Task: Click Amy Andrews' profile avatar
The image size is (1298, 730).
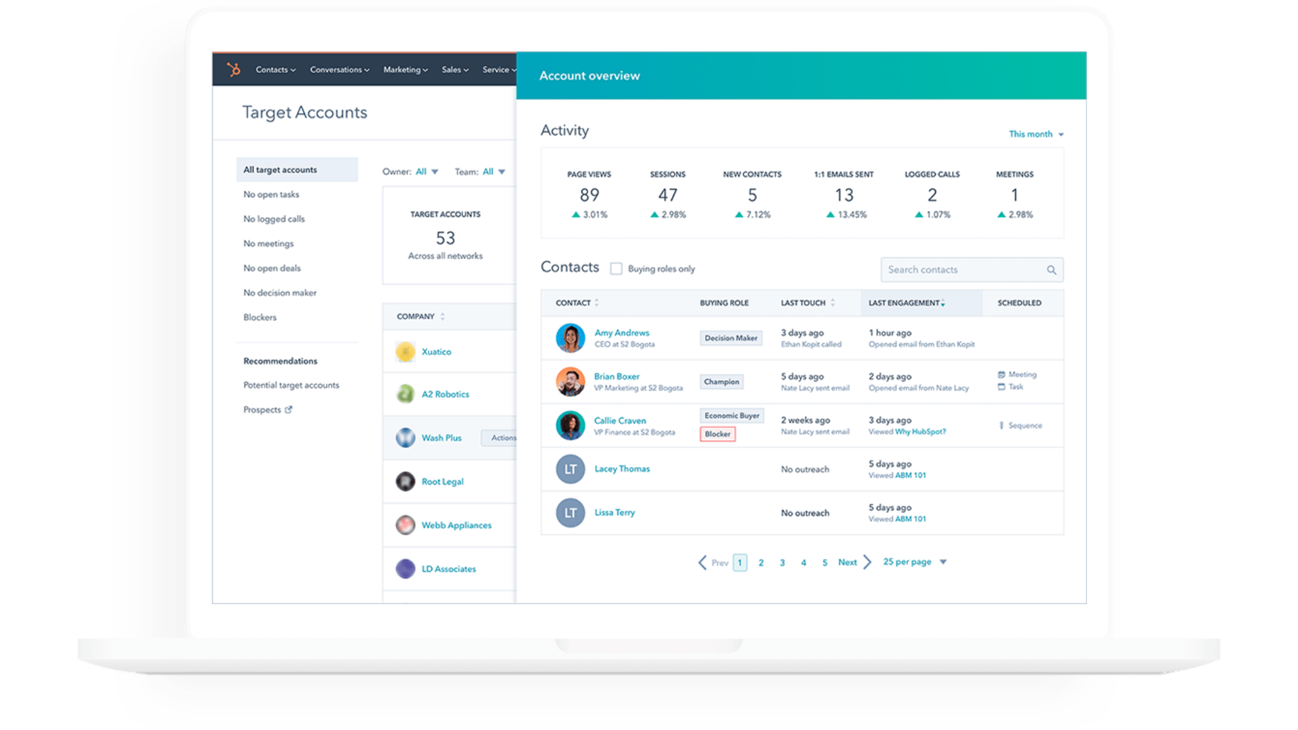Action: 570,338
